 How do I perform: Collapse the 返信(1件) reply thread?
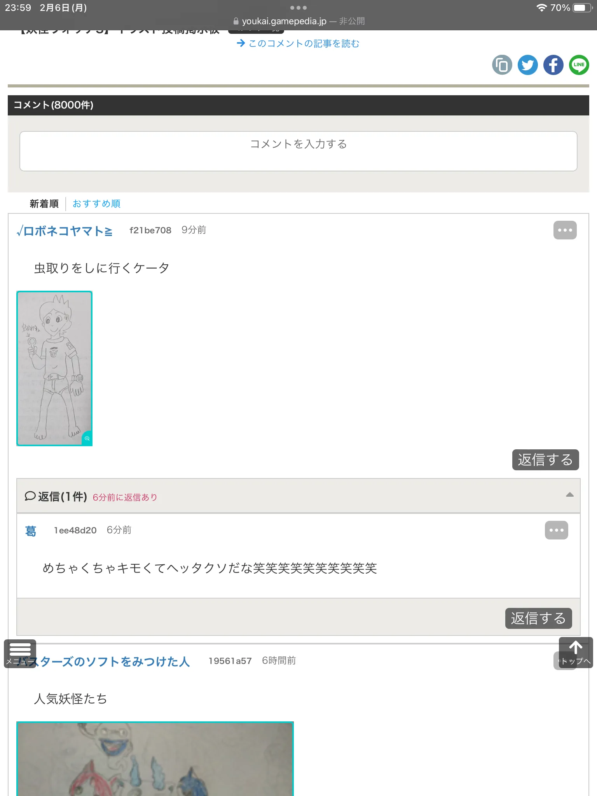570,495
